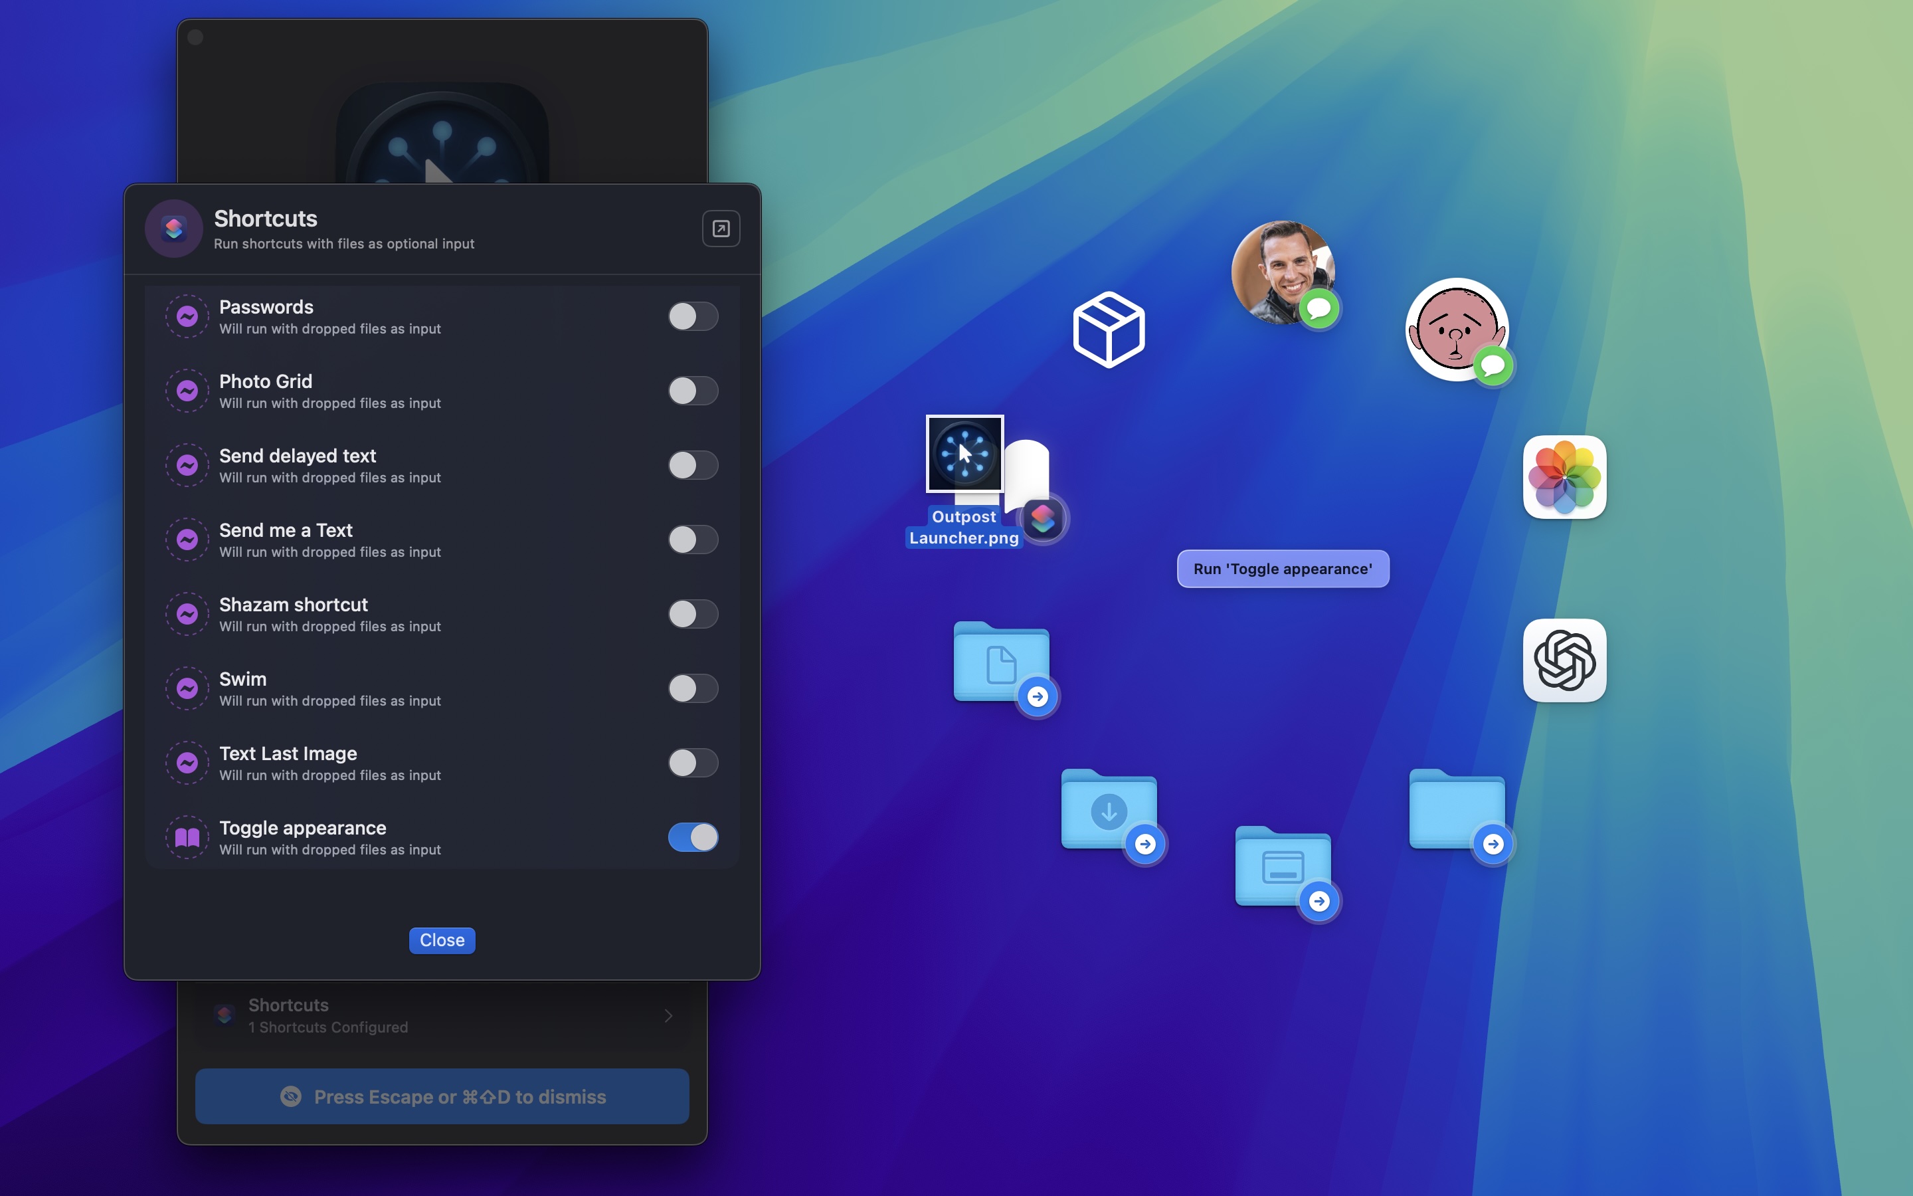Open the ChatGPT icon on the desktop
Viewport: 1913px width, 1196px height.
click(x=1565, y=660)
